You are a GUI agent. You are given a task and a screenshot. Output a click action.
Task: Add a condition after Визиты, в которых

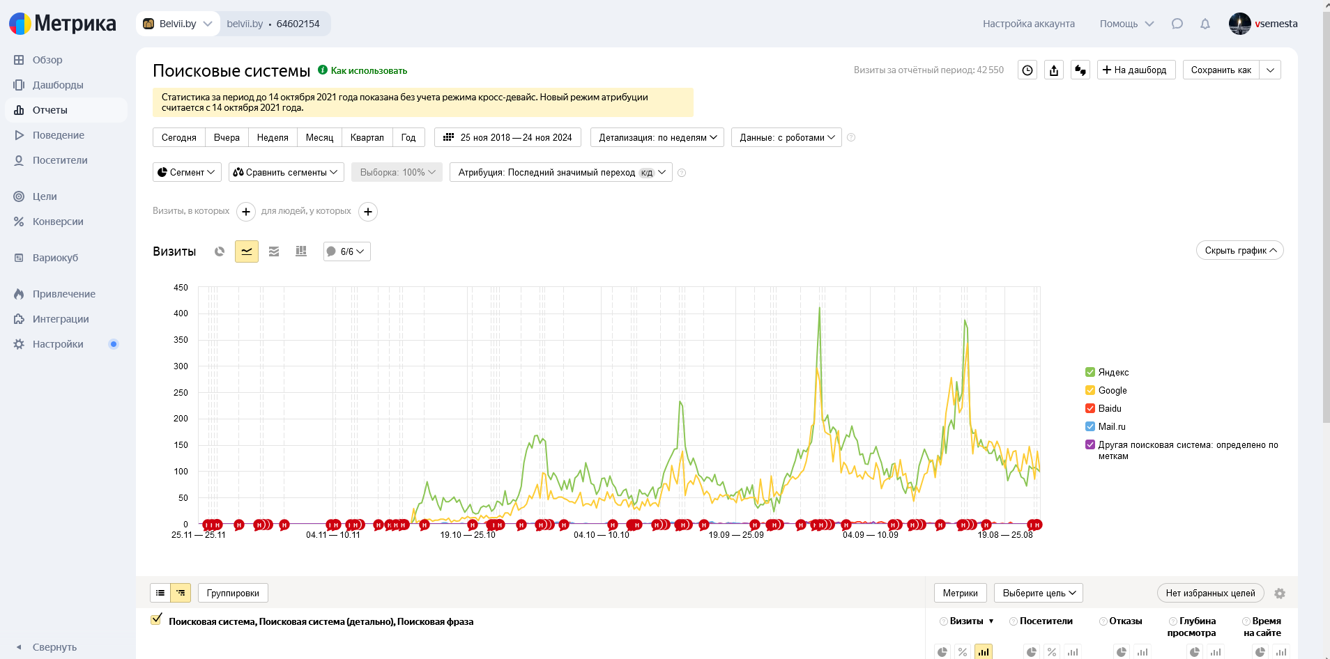click(x=246, y=212)
